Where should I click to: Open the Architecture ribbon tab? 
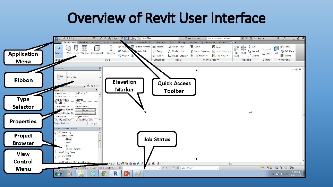click(69, 42)
